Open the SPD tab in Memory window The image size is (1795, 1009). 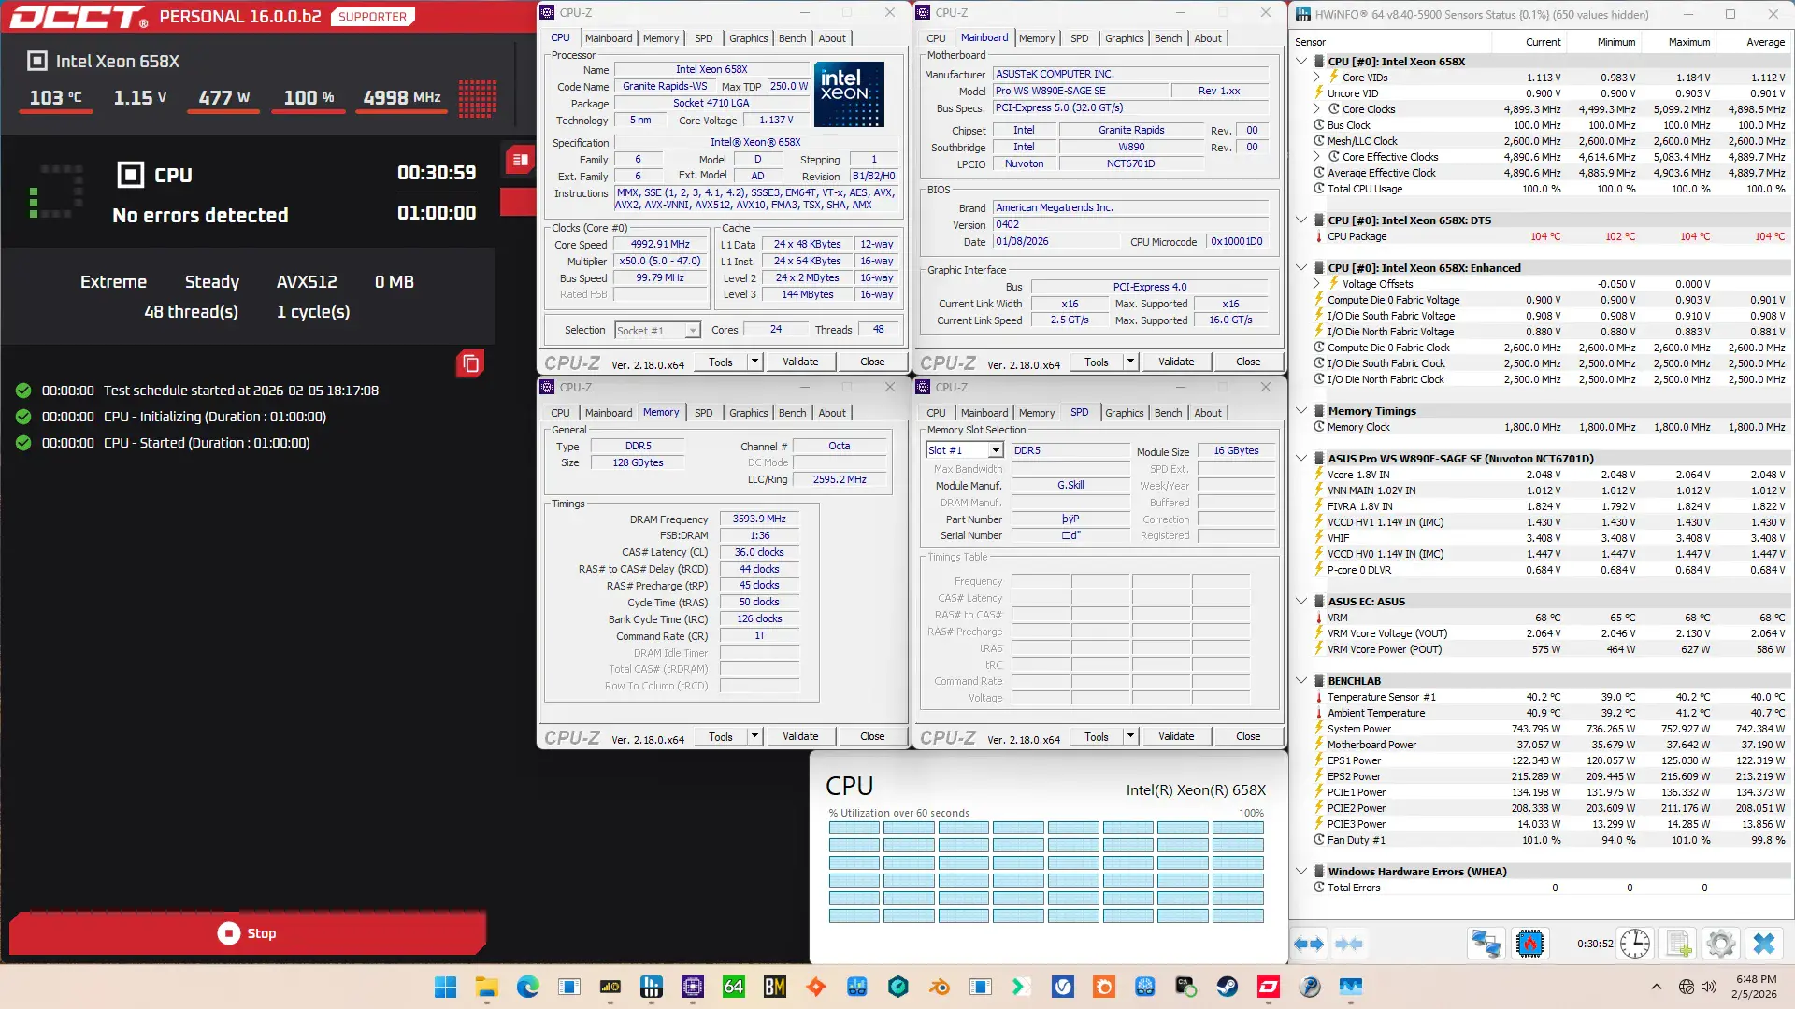pos(703,413)
